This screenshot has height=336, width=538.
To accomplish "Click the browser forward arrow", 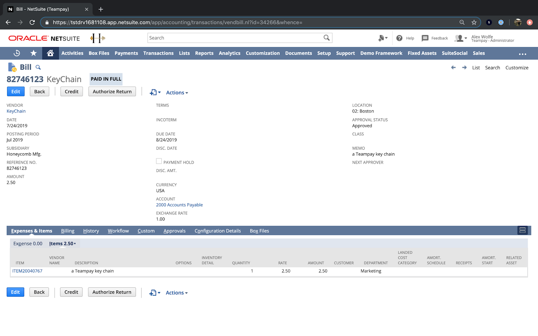I will (x=20, y=22).
